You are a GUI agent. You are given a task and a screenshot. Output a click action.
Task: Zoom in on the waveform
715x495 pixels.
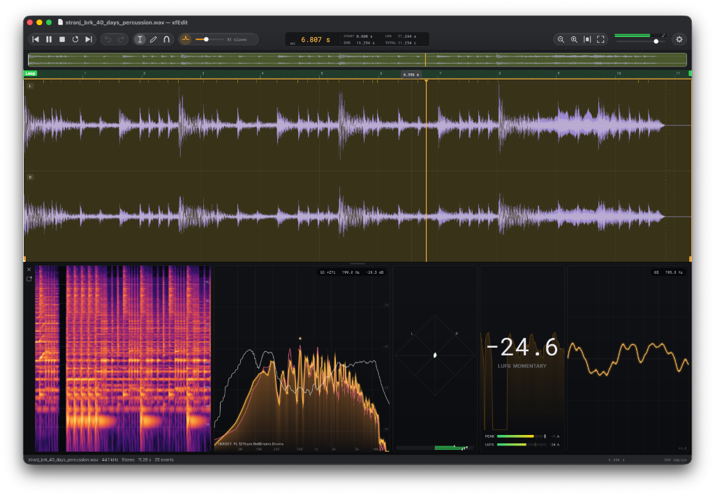tap(574, 40)
